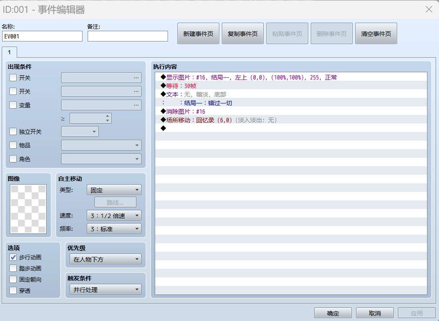439x321 pixels.
Task: Clear the page with 清空事件页
Action: [x=376, y=34]
